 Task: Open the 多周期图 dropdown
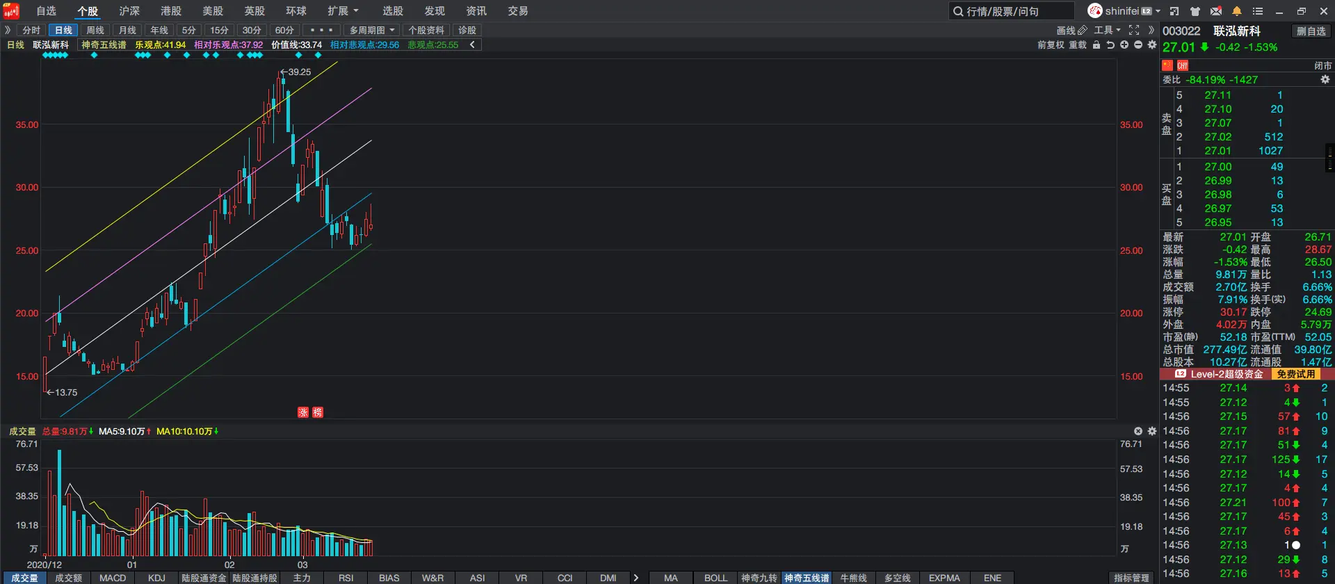371,31
